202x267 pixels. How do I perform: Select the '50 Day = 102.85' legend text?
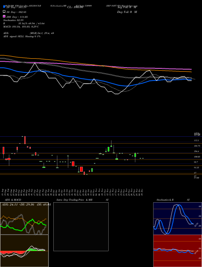[x=16, y=12]
